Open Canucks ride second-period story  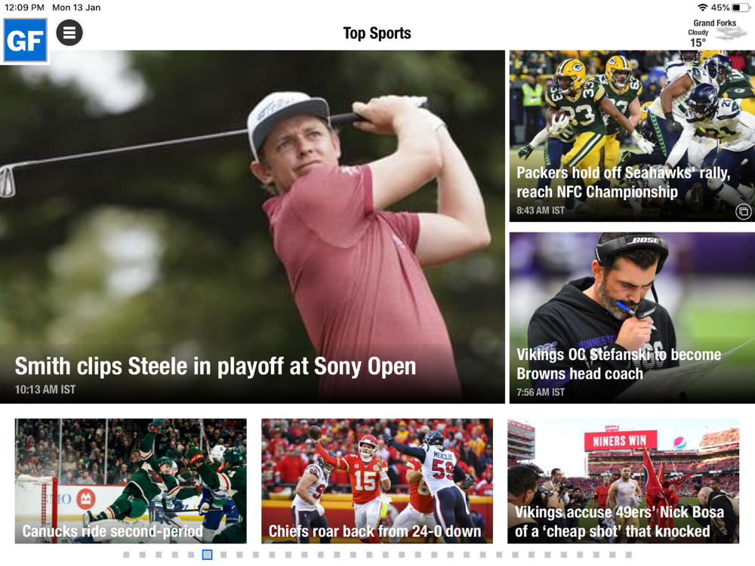pos(131,481)
